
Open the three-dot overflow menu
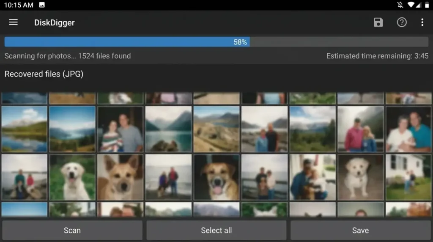tap(422, 22)
